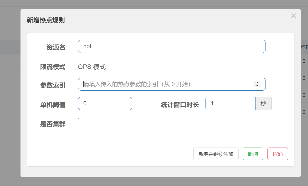Close the 新增热点规则 dialog with X
Image resolution: width=308 pixels, height=186 pixels.
pos(293,16)
